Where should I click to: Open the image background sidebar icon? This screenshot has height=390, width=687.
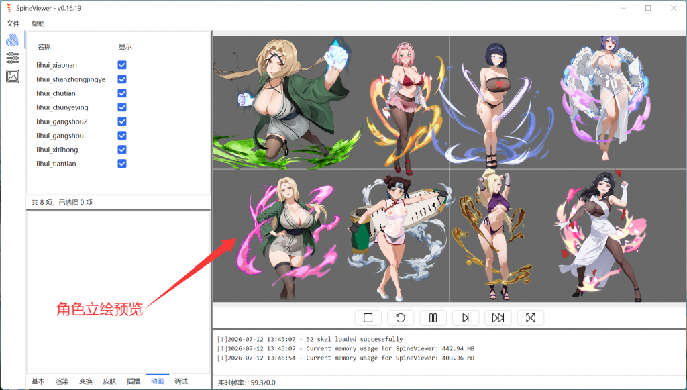[13, 77]
